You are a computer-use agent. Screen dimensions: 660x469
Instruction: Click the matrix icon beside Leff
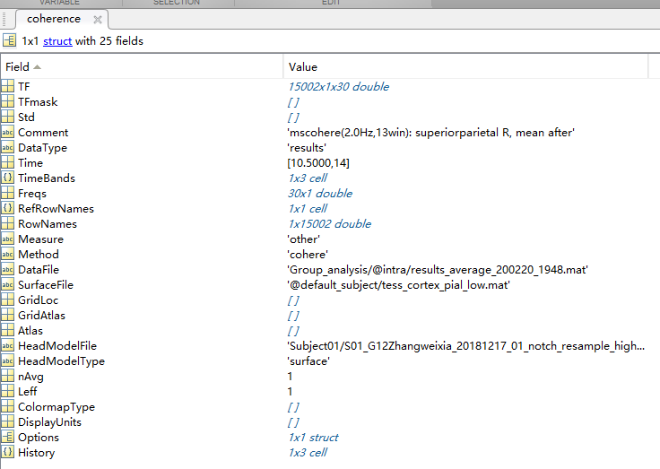(7, 391)
